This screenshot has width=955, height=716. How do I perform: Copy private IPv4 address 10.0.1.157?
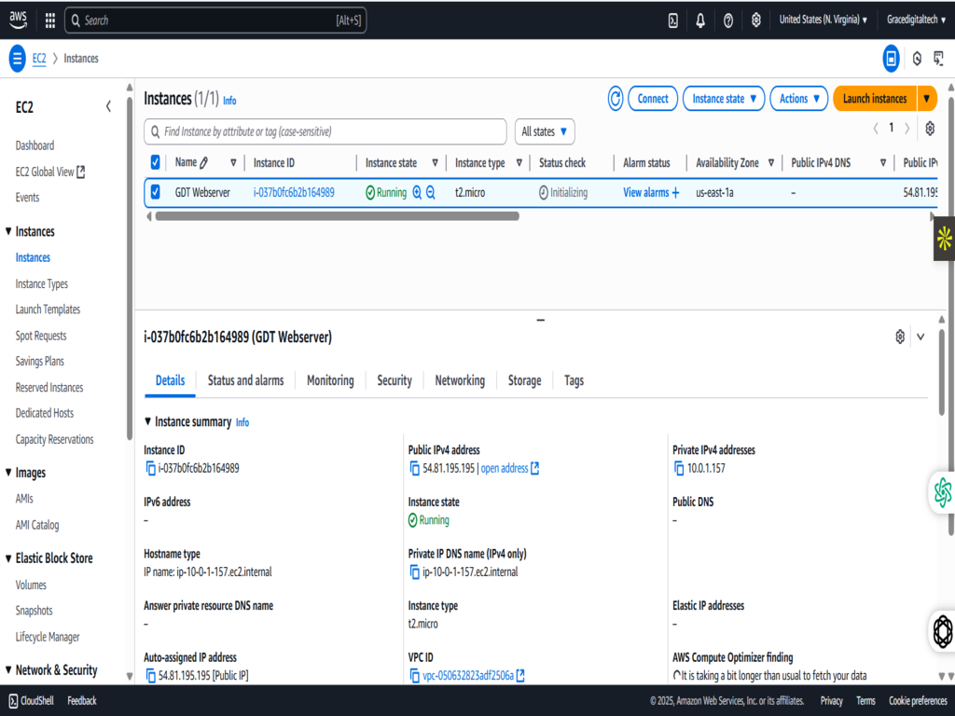679,468
